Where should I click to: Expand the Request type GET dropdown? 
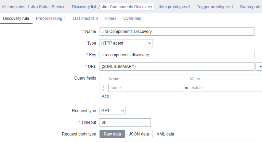coord(113,111)
